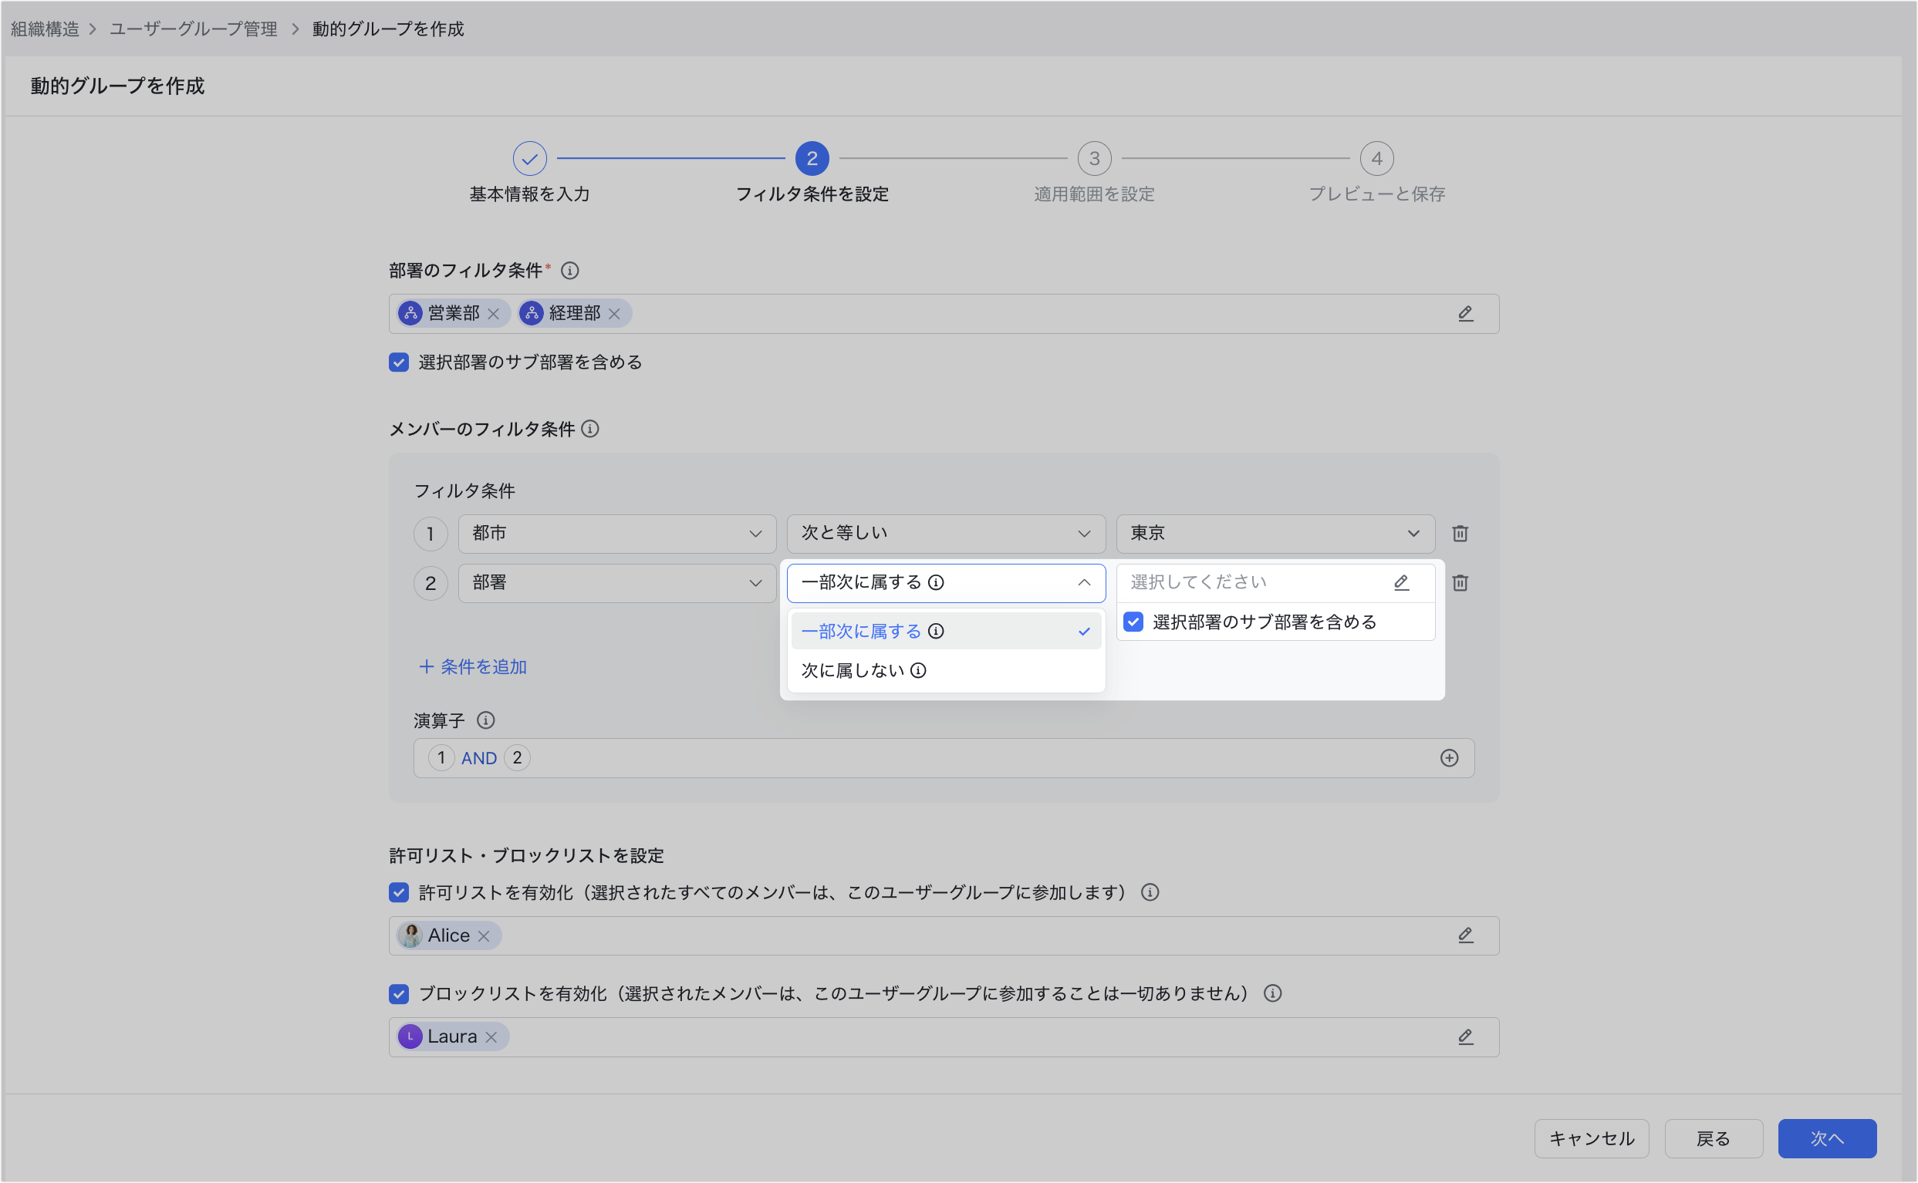
Task: Click edit pencil in Laura blocklist field
Action: 1465,1037
